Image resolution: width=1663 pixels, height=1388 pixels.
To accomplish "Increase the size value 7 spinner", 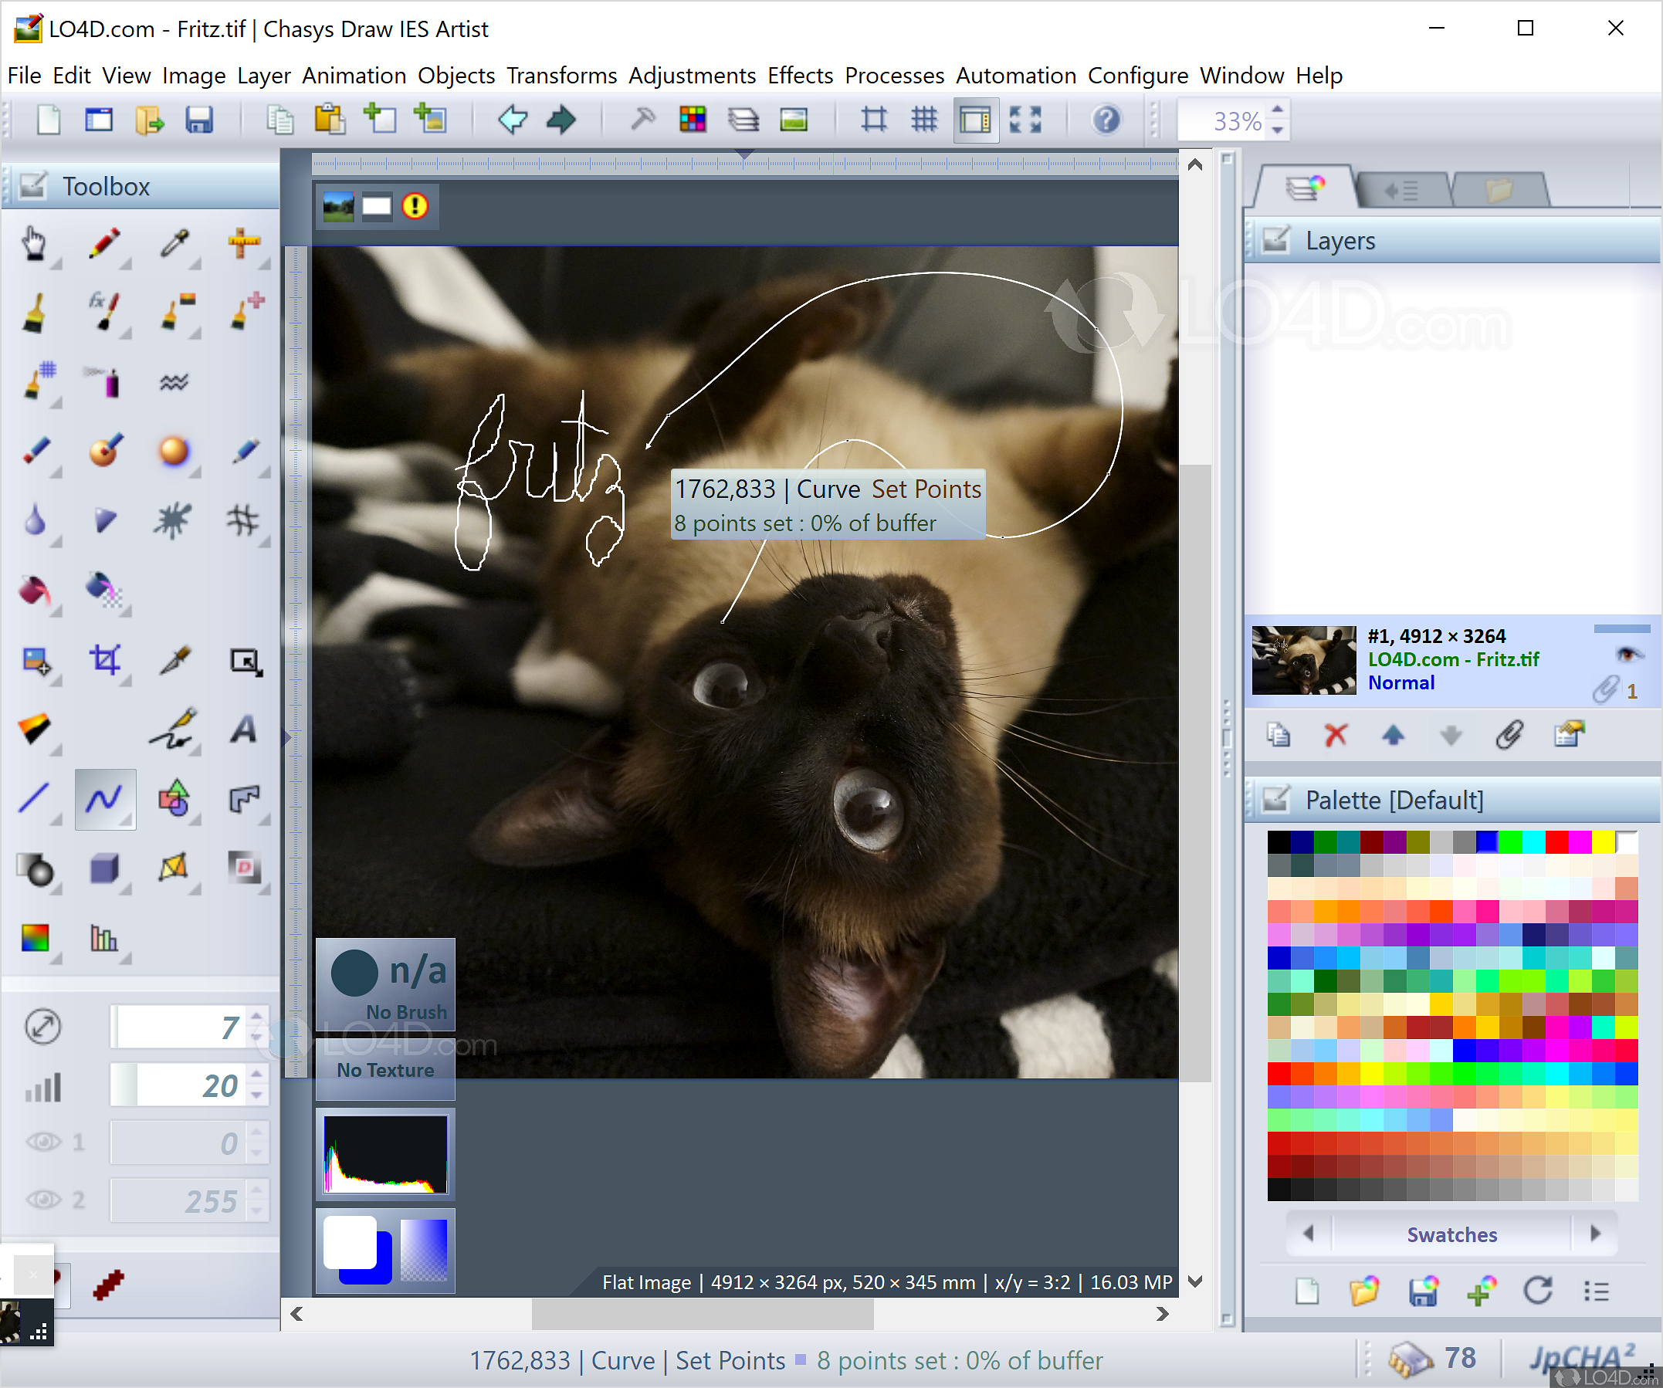I will 256,1016.
